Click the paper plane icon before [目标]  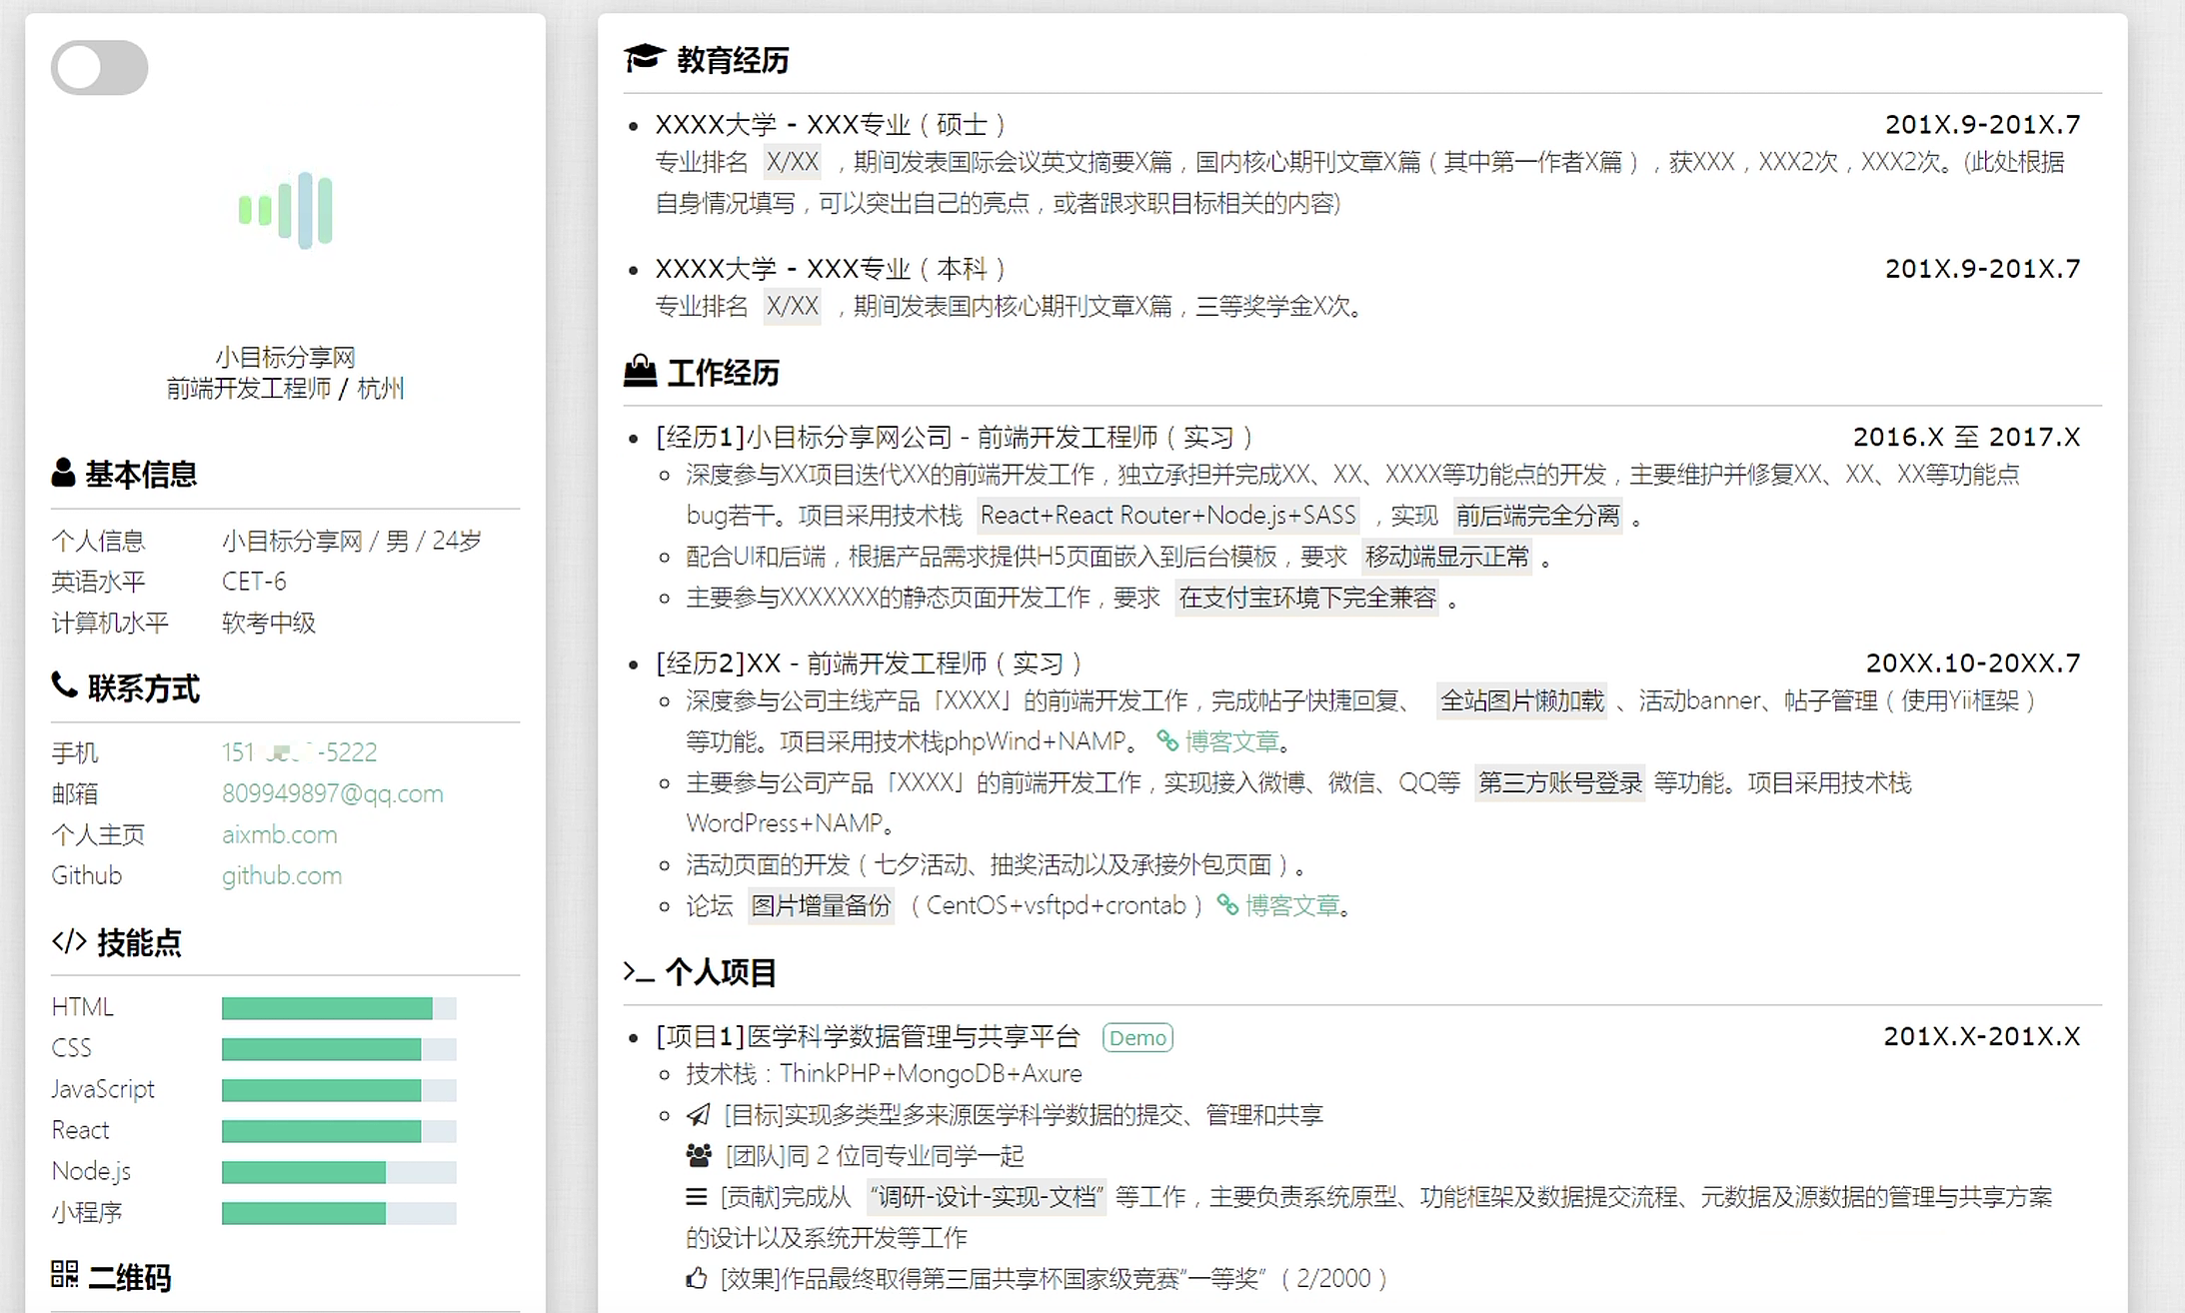698,1114
